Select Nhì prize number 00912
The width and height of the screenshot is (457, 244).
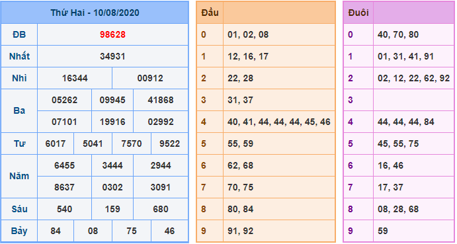coord(150,78)
